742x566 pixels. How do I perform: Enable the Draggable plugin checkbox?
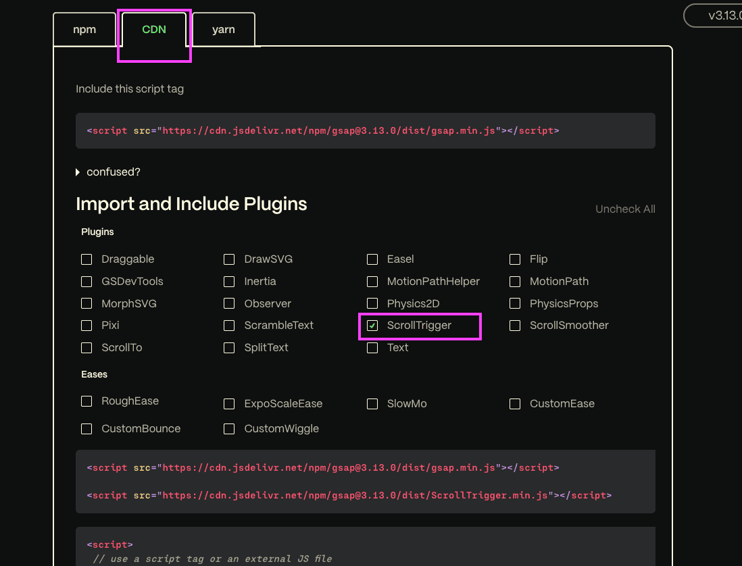point(86,259)
